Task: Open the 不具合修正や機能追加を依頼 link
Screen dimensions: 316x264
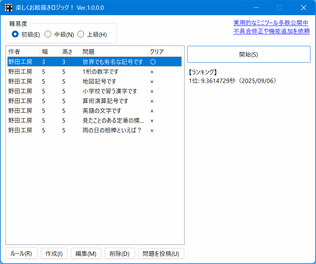Action: click(x=271, y=31)
